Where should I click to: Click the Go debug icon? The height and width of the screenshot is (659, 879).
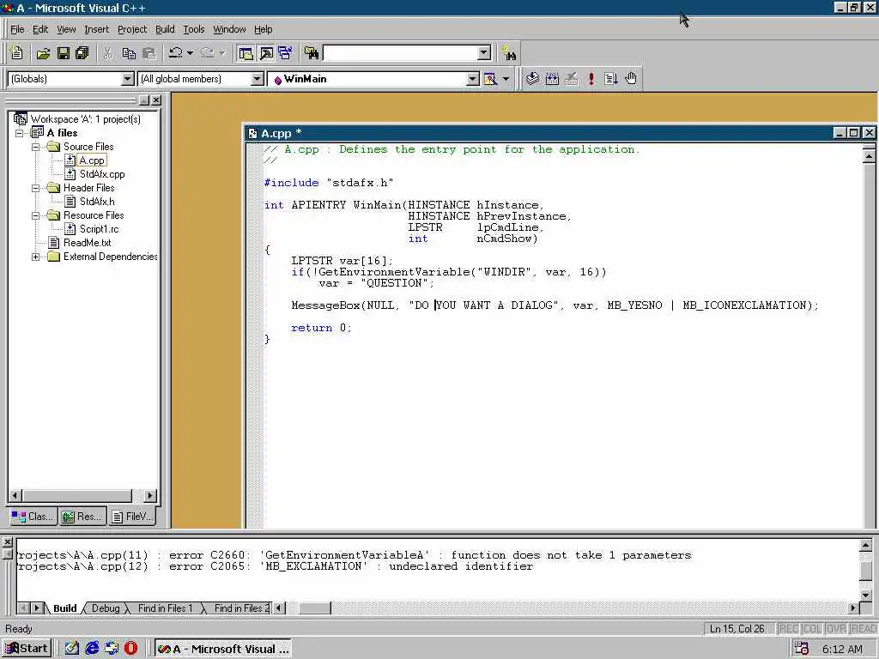(611, 79)
